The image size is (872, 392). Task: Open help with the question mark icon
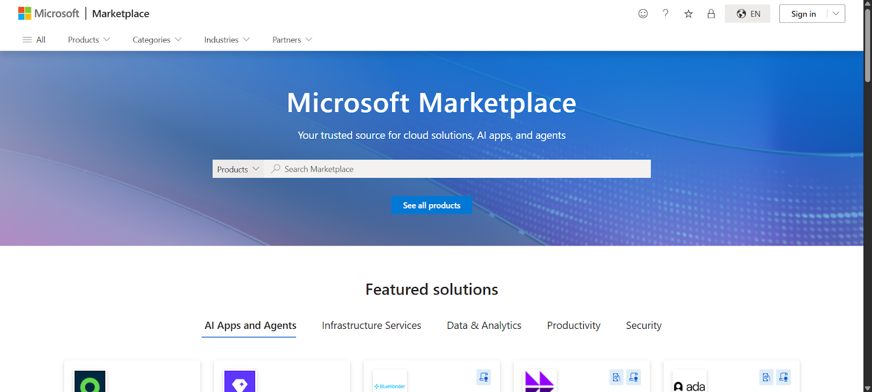[x=665, y=14]
